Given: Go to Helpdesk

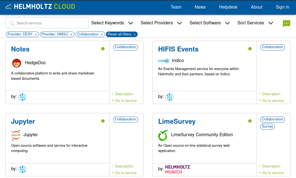Looking at the screenshot, I should click(x=228, y=7).
